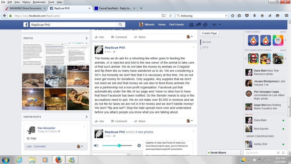Click the Facebook search field RepScue PHX
Viewport: 291px width, 164px height.
(x=72, y=25)
